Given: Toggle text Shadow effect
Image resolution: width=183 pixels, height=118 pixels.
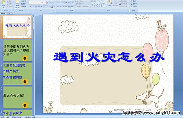Looking at the screenshot, I should click(42, 7).
